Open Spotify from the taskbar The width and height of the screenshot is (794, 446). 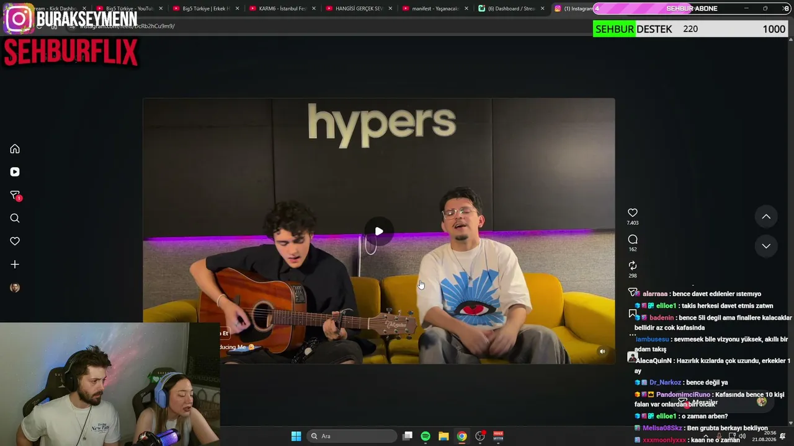click(x=426, y=436)
